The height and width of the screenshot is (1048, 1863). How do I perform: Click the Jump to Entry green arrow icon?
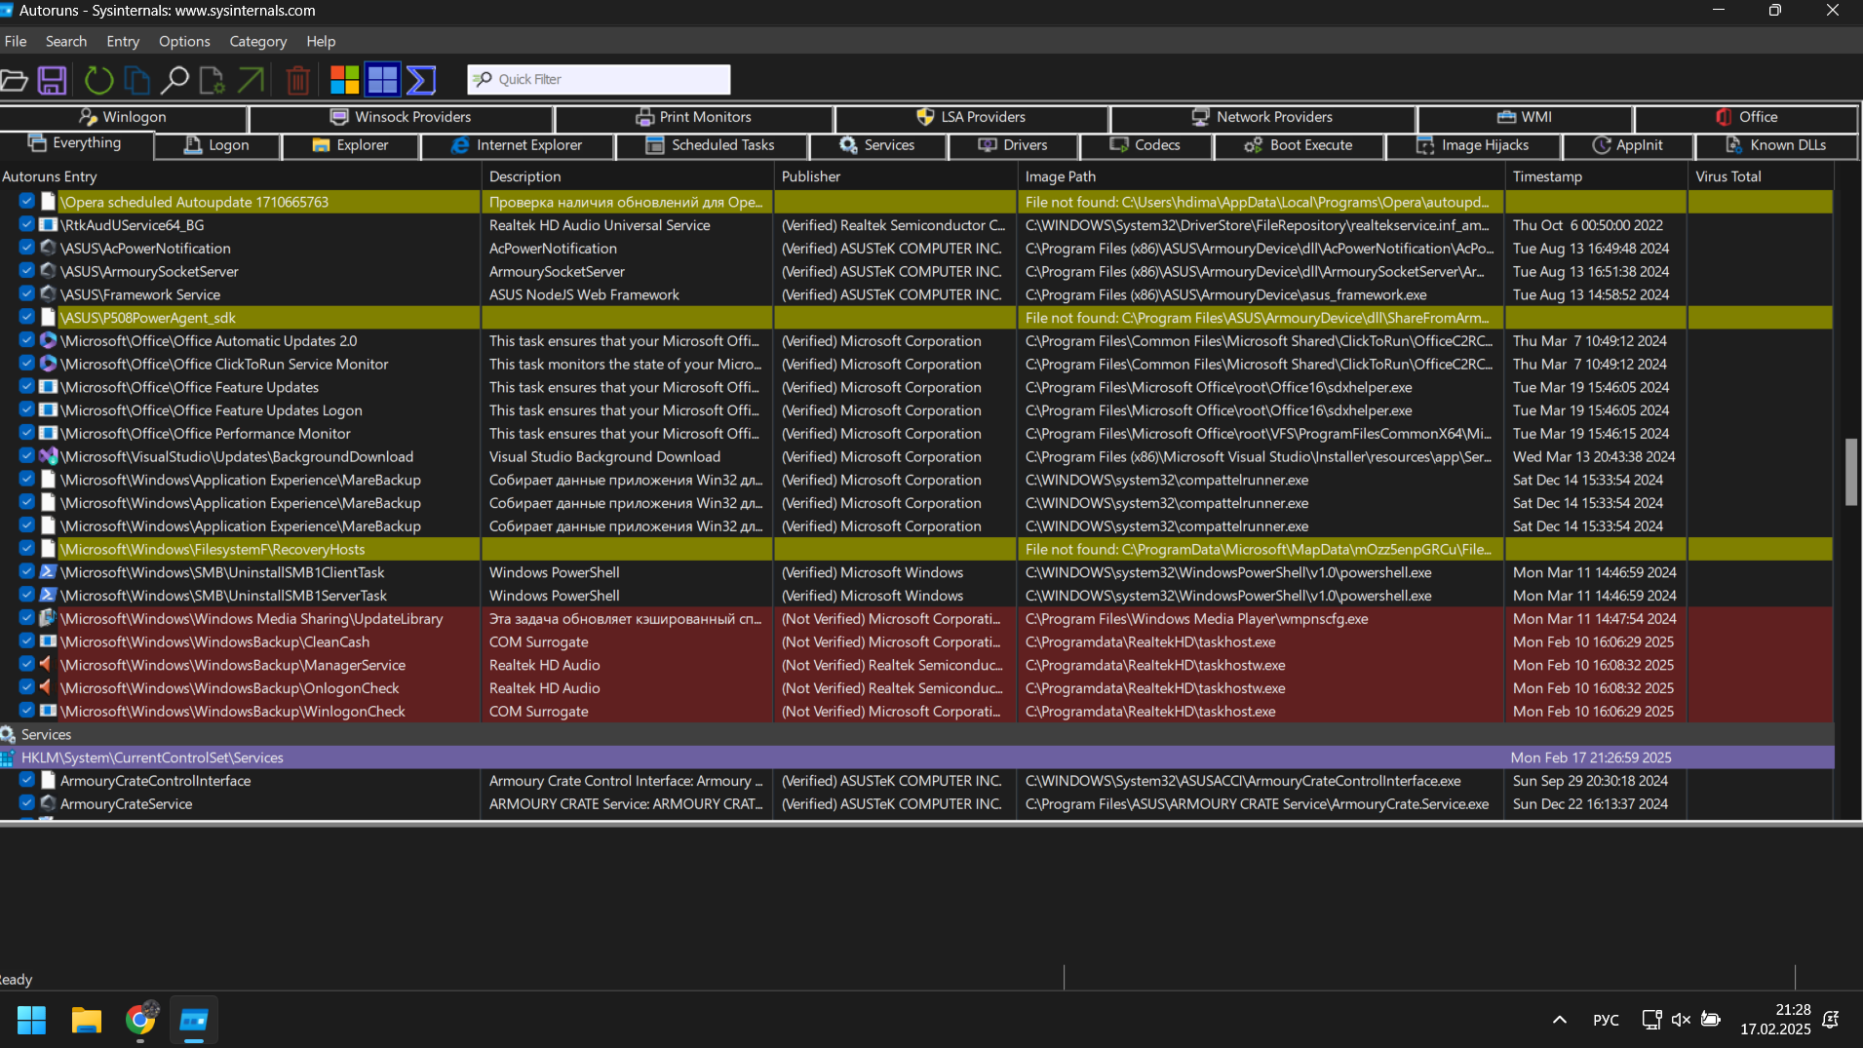(251, 80)
